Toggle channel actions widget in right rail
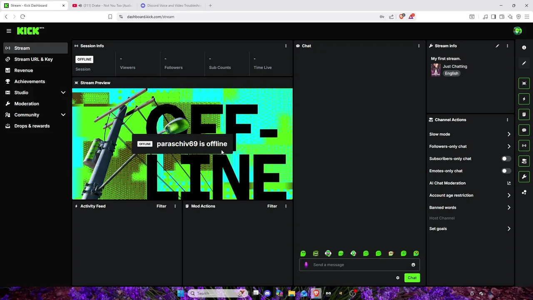 point(524,161)
